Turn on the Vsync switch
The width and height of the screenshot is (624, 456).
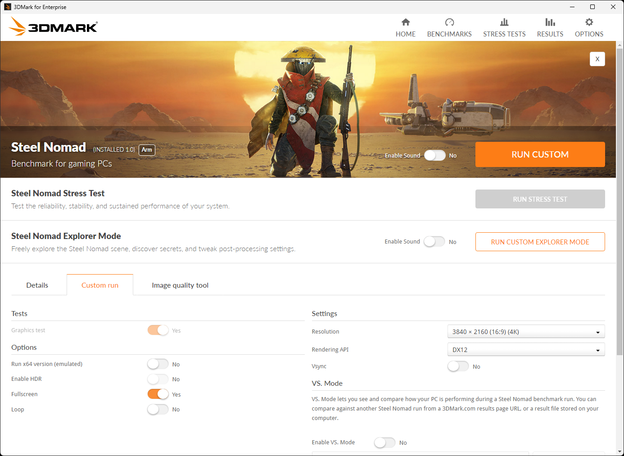[458, 366]
